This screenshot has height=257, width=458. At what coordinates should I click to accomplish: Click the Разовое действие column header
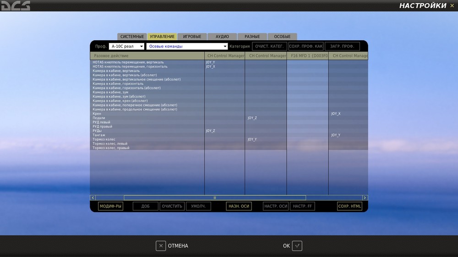point(147,55)
